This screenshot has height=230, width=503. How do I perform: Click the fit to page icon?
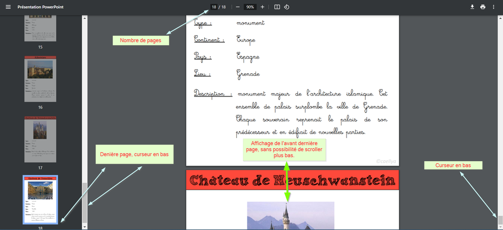click(277, 7)
